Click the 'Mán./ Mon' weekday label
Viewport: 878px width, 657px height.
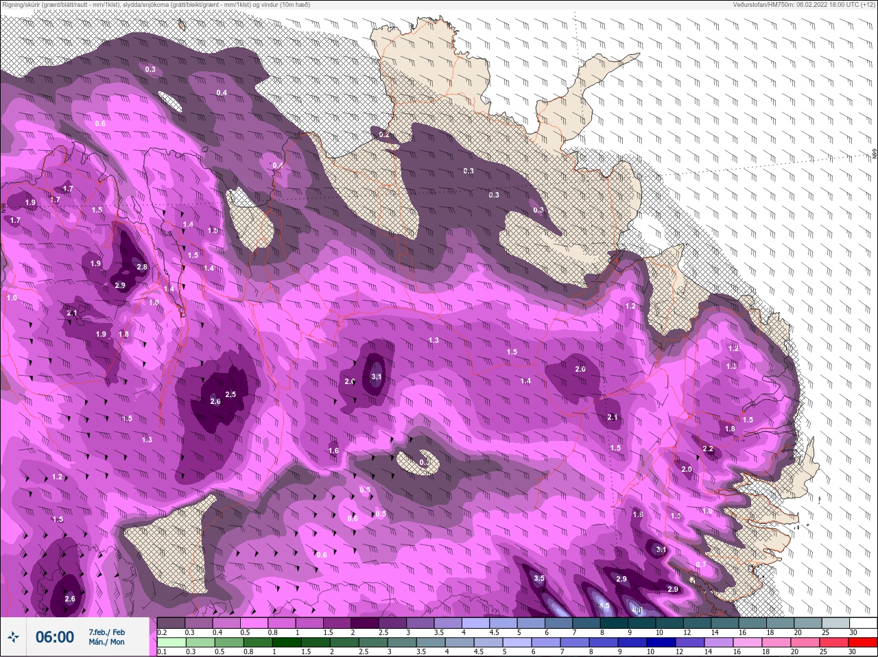(107, 642)
